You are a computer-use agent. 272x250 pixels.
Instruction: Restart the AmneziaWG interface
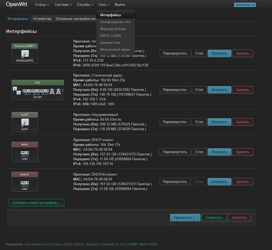pyautogui.click(x=175, y=53)
